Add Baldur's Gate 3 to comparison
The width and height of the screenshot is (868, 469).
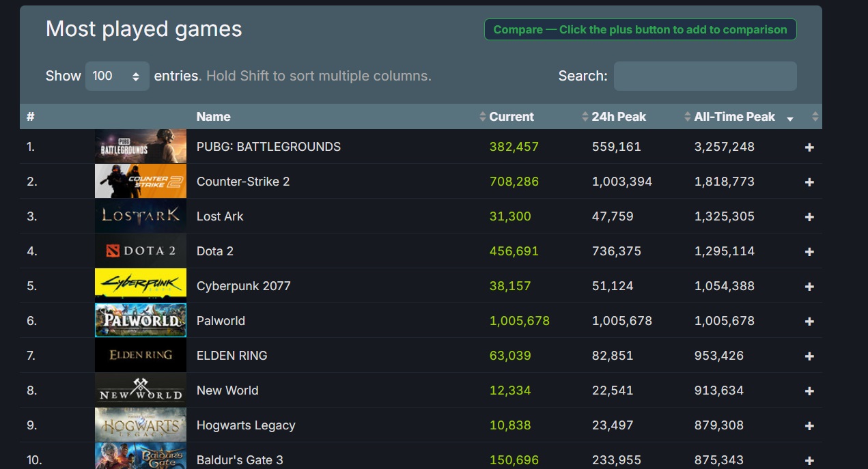pyautogui.click(x=809, y=460)
